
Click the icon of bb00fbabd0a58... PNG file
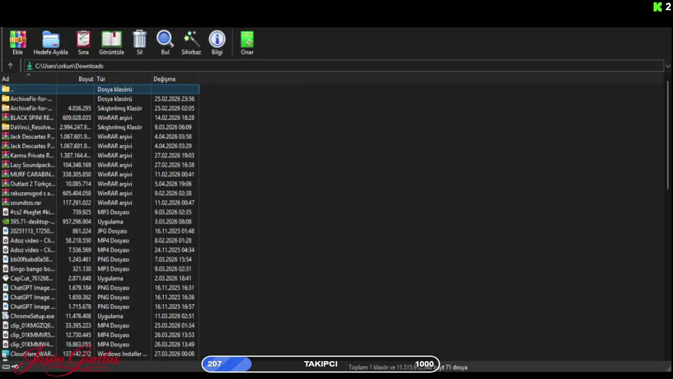tap(6, 260)
